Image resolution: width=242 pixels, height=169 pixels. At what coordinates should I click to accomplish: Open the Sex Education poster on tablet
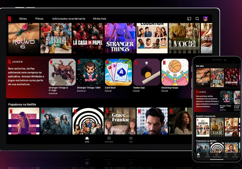point(152,38)
